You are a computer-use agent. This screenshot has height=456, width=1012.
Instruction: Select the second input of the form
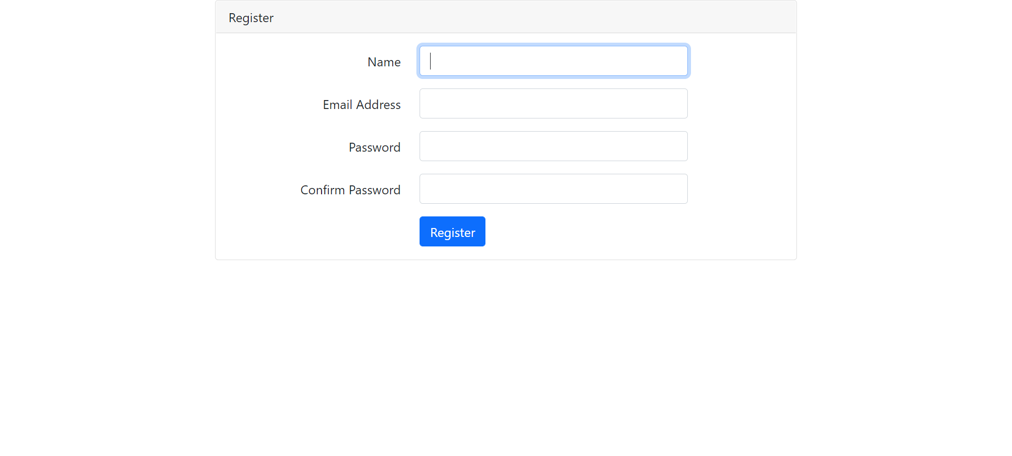click(x=553, y=104)
